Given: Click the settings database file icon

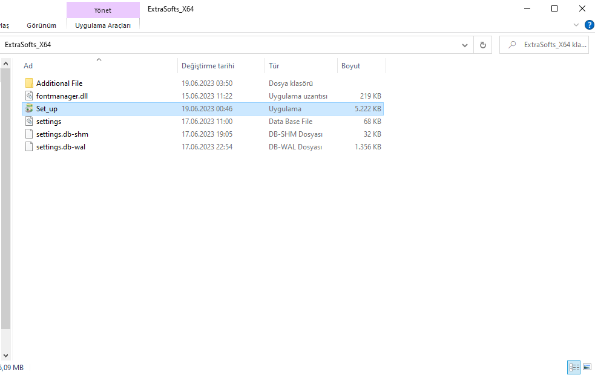Looking at the screenshot, I should [29, 122].
